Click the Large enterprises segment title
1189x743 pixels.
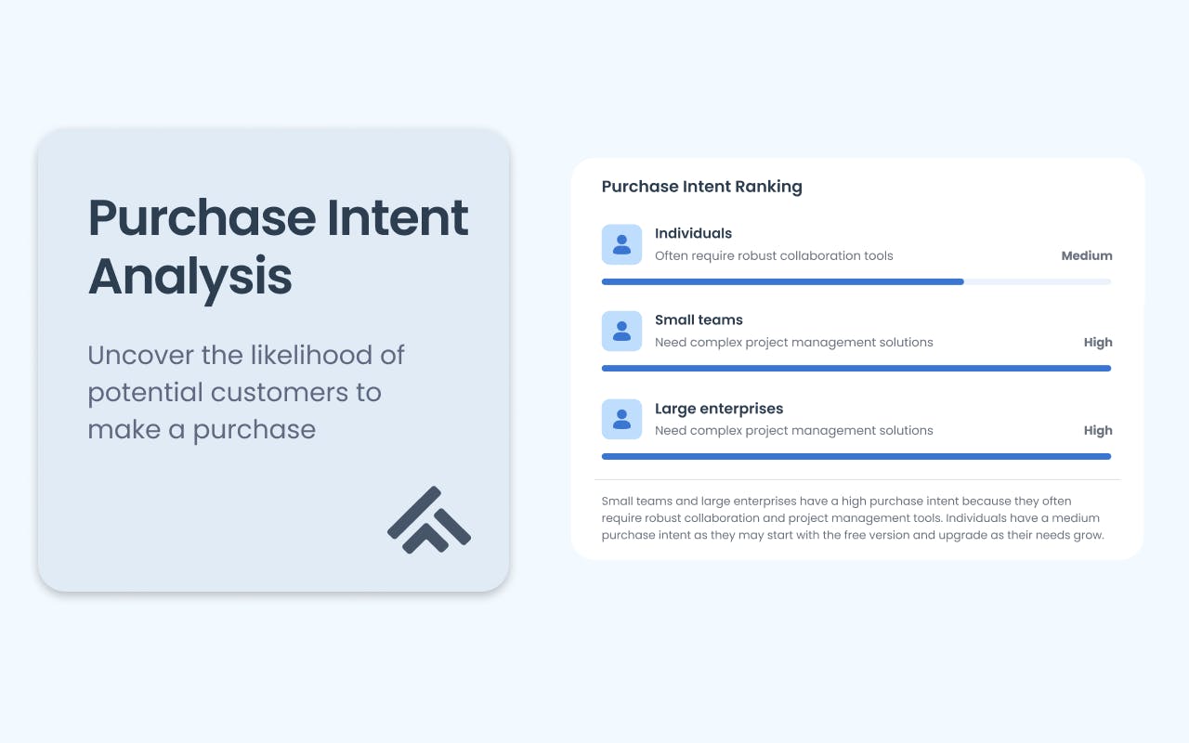pos(719,409)
